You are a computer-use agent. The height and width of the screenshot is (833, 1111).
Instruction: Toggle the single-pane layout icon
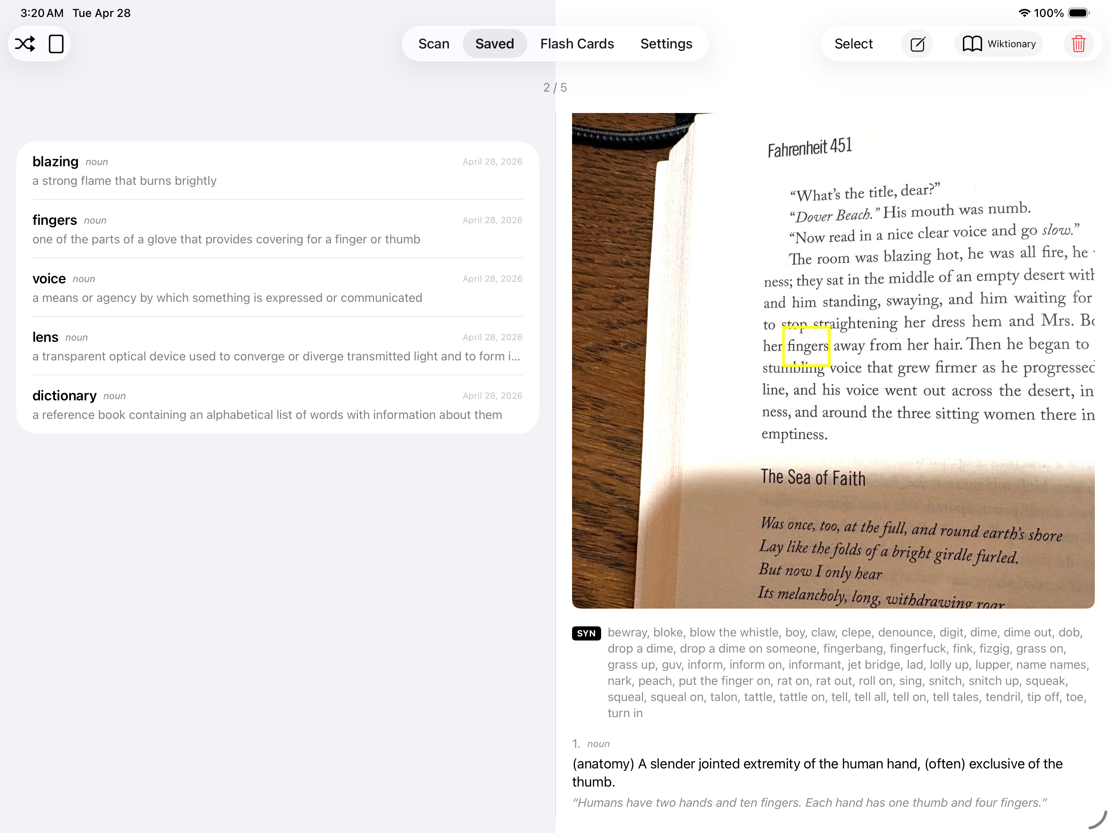click(56, 44)
